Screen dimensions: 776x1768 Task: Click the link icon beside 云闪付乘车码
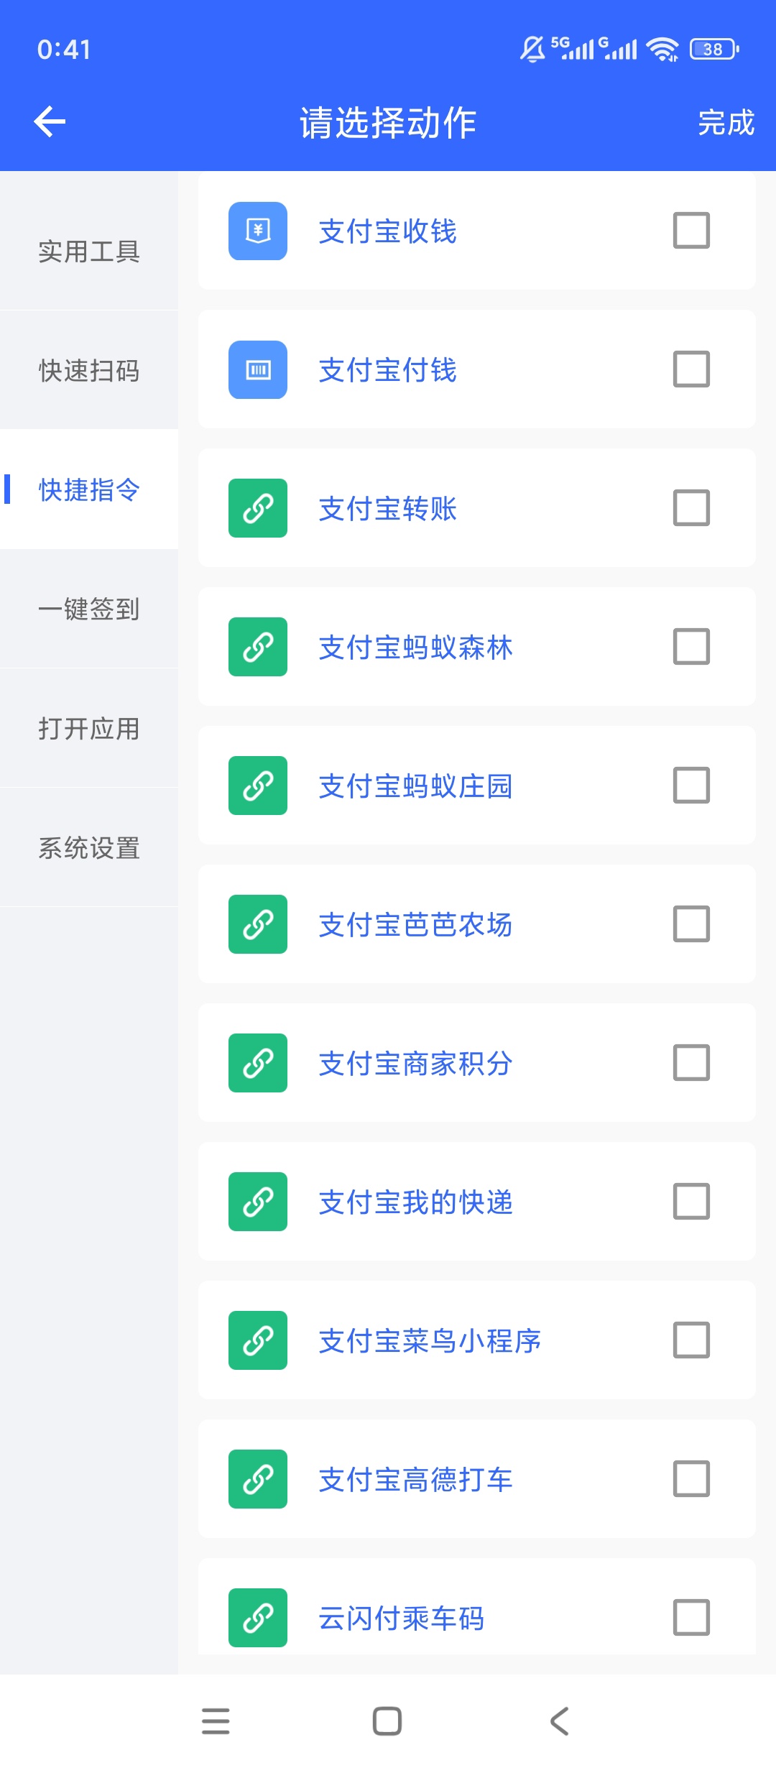click(258, 1618)
